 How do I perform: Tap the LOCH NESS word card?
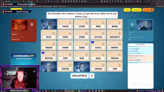pyautogui.click(x=98, y=35)
